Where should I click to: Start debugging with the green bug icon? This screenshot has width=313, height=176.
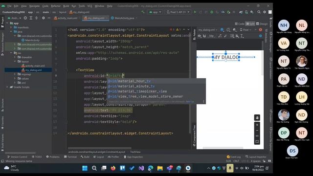tap(212, 12)
